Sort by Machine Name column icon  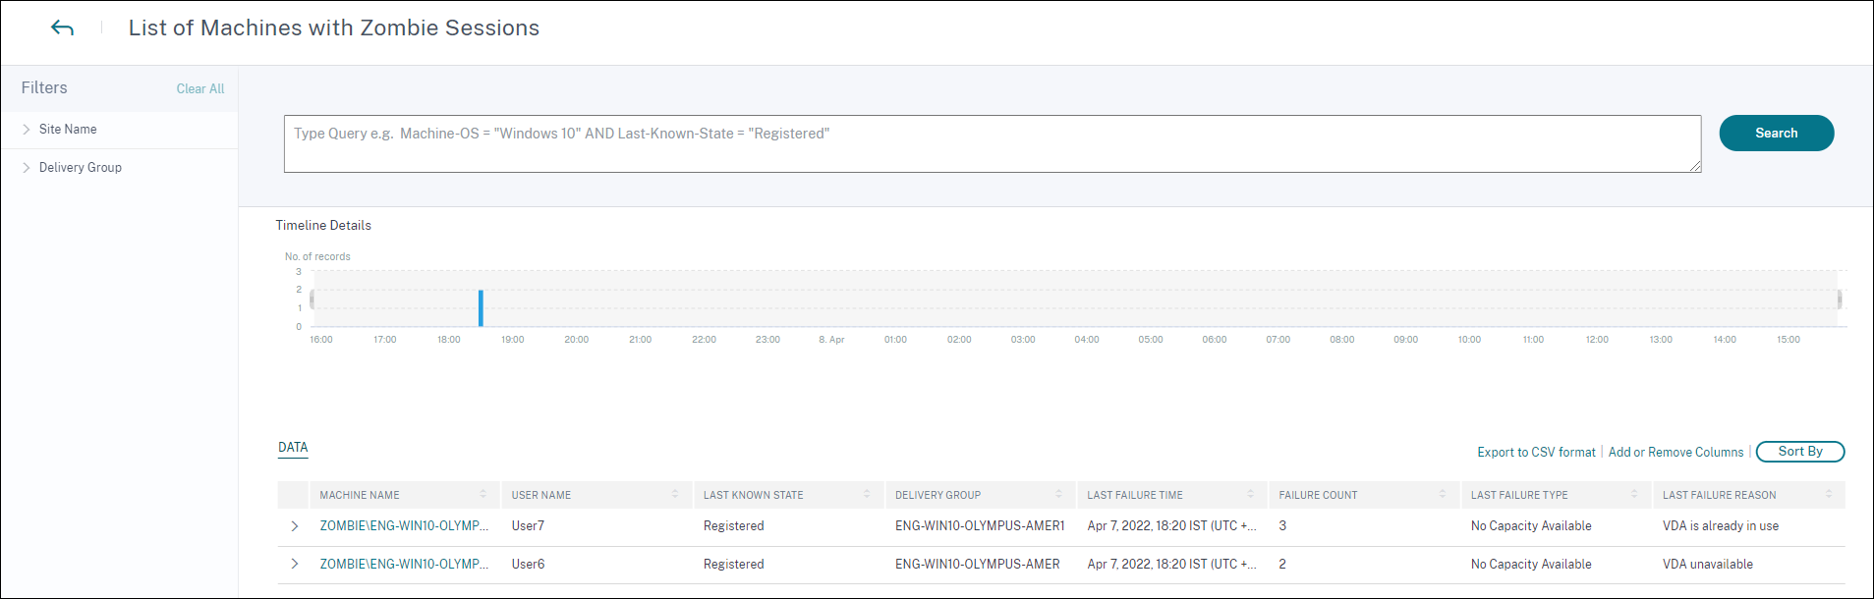click(x=483, y=494)
